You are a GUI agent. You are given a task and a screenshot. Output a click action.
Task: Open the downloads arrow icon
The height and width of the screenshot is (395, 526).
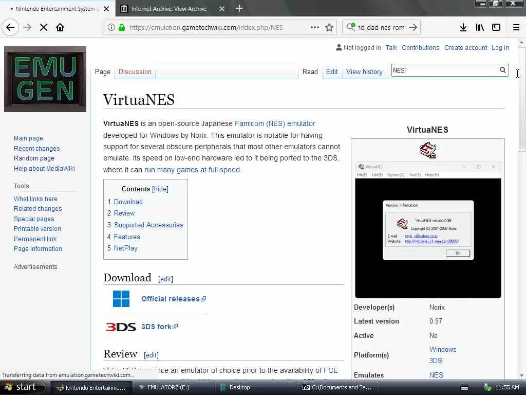(x=463, y=28)
